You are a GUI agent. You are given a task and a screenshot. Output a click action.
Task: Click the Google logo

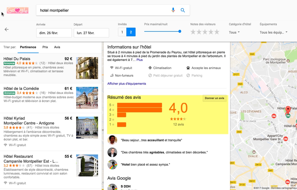tap(18, 11)
